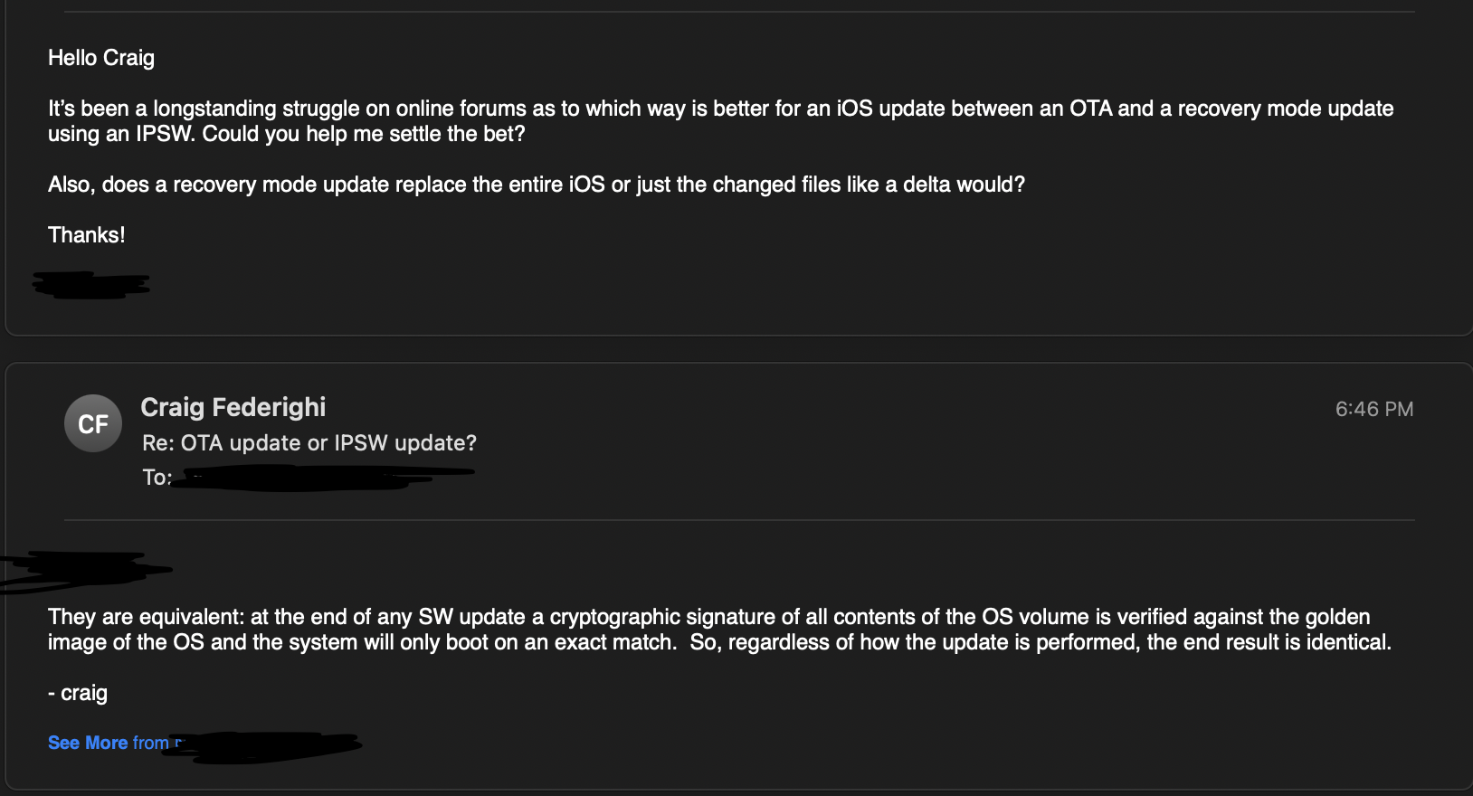Click sender name Craig Federighi
Screen dimensions: 1473x796
[x=233, y=407]
